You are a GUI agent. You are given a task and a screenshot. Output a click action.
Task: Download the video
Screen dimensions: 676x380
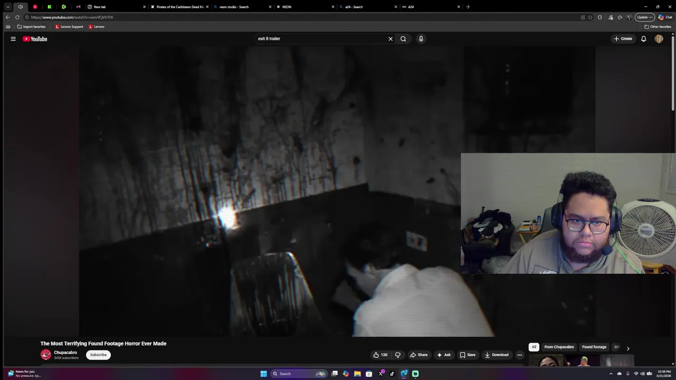[x=496, y=355]
